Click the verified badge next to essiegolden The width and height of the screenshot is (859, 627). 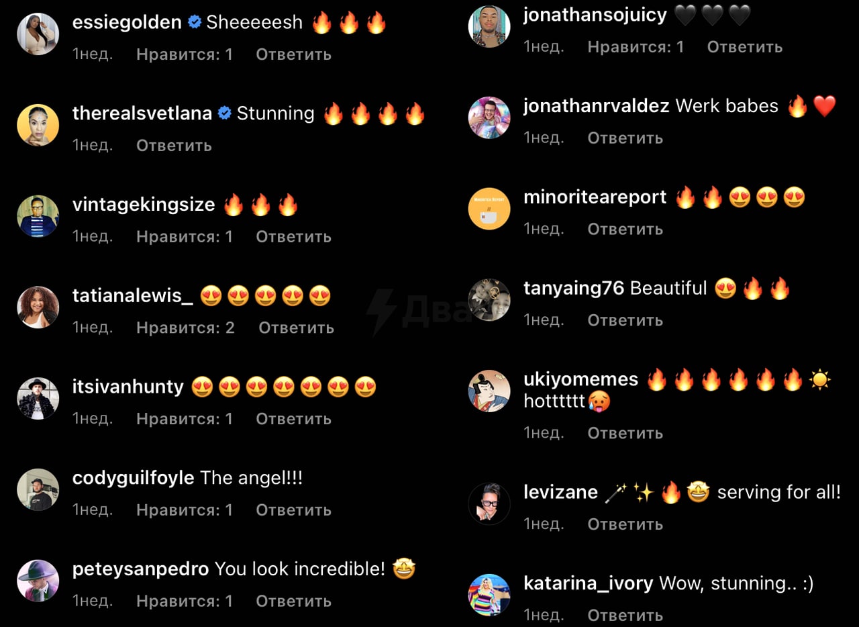pyautogui.click(x=194, y=22)
